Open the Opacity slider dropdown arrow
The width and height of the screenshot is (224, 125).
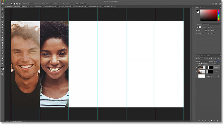click(218, 61)
